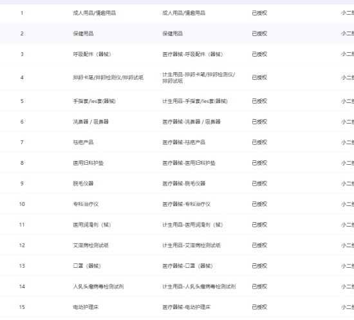Select 医疗器械-电动护理床 category path

click(187, 307)
